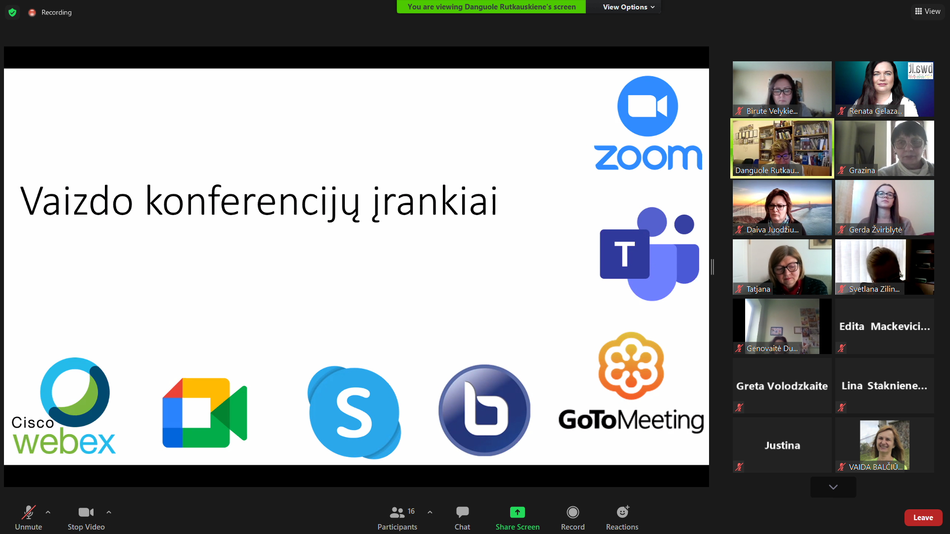Unmute the microphone
The height and width of the screenshot is (534, 950).
click(28, 518)
